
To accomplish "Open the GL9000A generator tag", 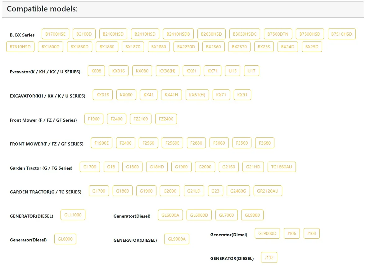I will point(177,239).
